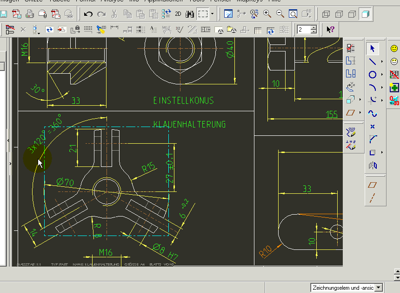This screenshot has height=293, width=400.
Task: Click the Repaint screen icon
Action: (228, 14)
